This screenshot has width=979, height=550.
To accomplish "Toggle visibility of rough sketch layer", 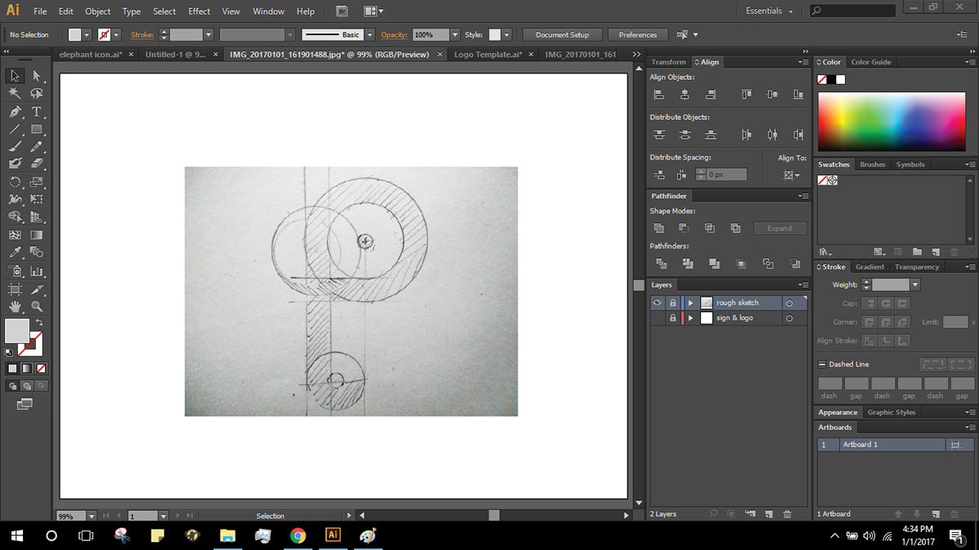I will click(x=657, y=302).
